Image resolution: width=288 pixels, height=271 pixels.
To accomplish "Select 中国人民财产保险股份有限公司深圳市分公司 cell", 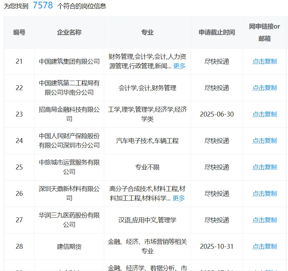I will point(69,141).
